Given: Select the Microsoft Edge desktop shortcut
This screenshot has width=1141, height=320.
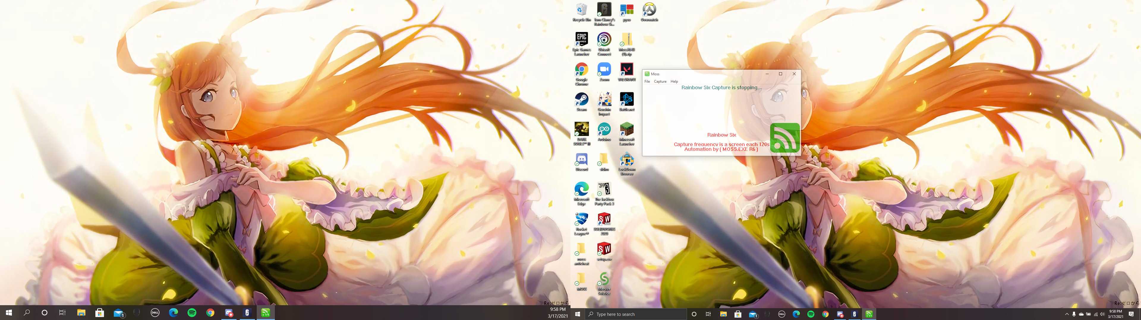Looking at the screenshot, I should [581, 194].
